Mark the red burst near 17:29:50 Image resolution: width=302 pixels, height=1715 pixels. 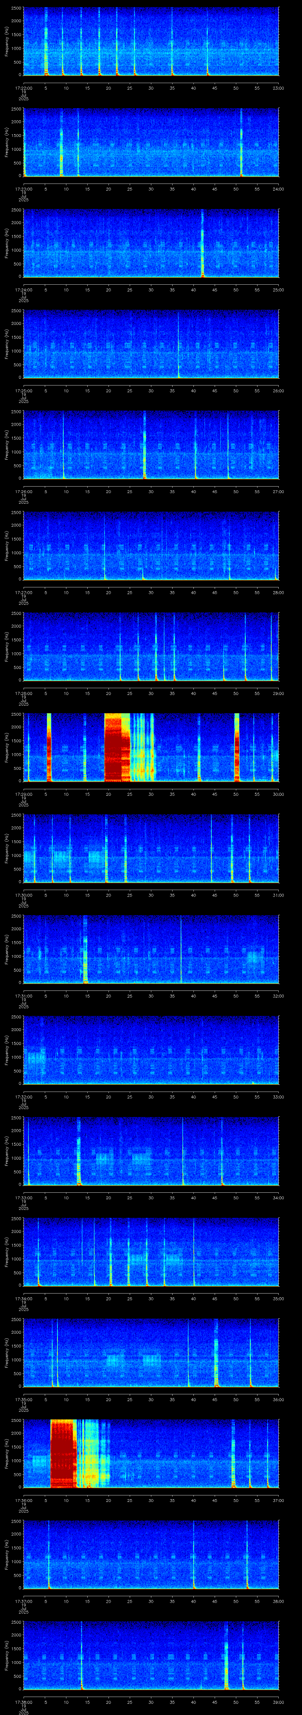pos(237,747)
